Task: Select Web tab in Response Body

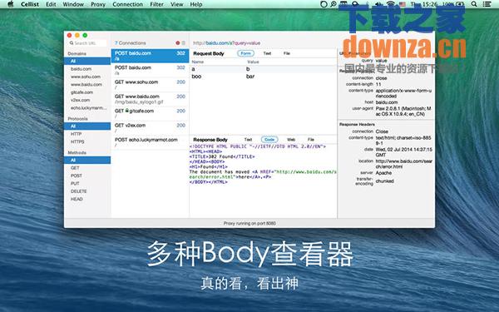Action: tap(291, 140)
